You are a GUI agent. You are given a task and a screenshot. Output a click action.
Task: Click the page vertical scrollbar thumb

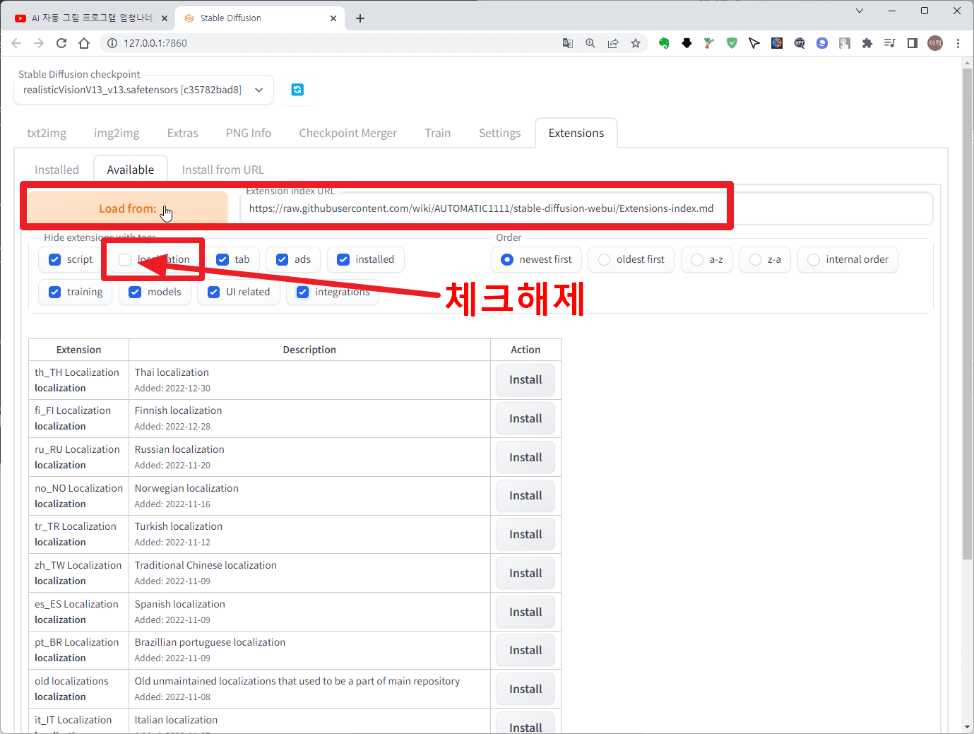click(967, 314)
